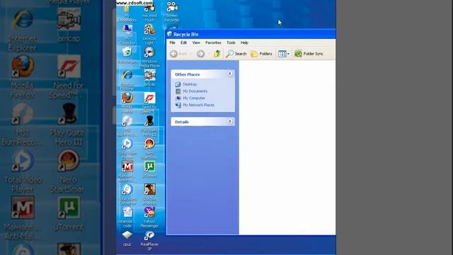Select the Yahoo! Messenger desktop icon
Screen dimensions: 453x255
coord(149,217)
